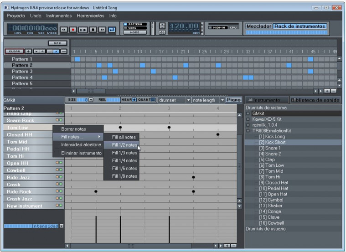
Task: Click the BPM timeline button
Action: click(x=57, y=43)
